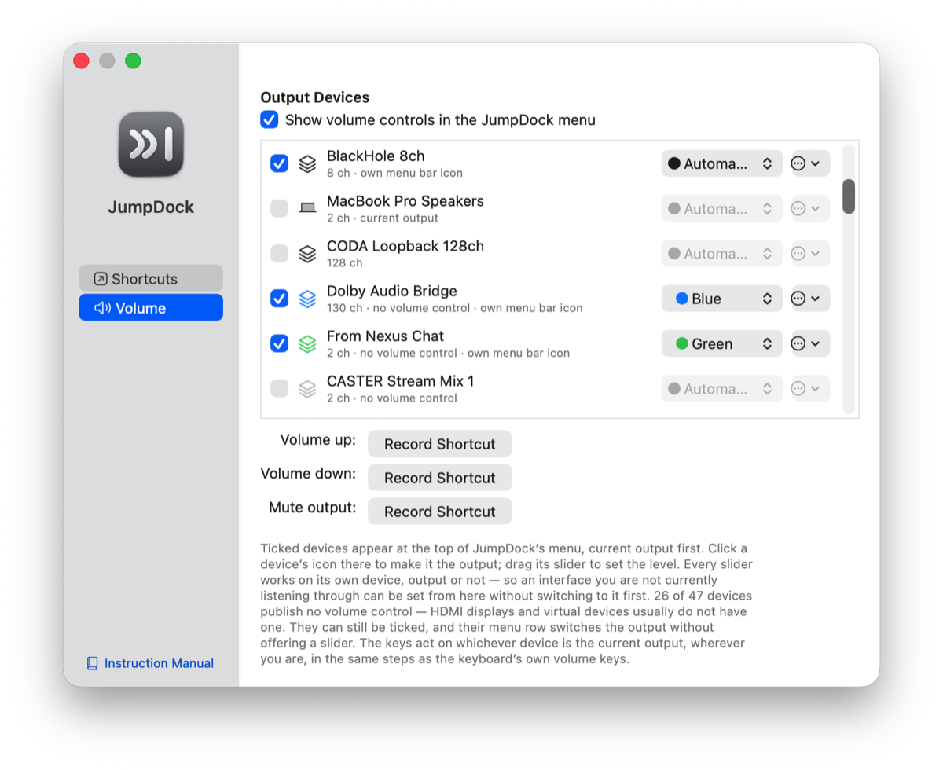The height and width of the screenshot is (770, 943).
Task: Open the CODA Loopback 128ch more options menu
Action: tap(810, 254)
